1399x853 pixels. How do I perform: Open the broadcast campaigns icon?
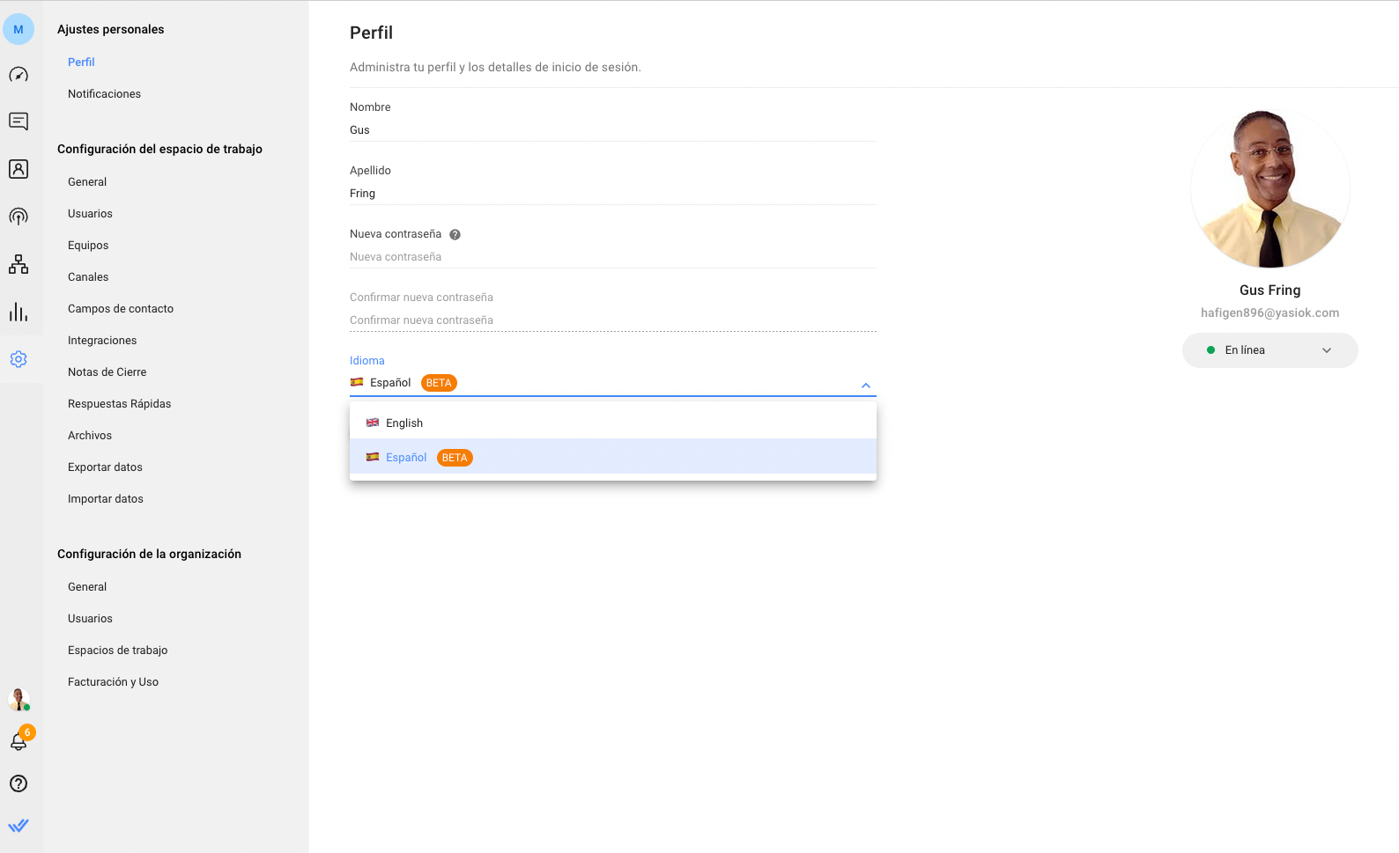pos(19,217)
